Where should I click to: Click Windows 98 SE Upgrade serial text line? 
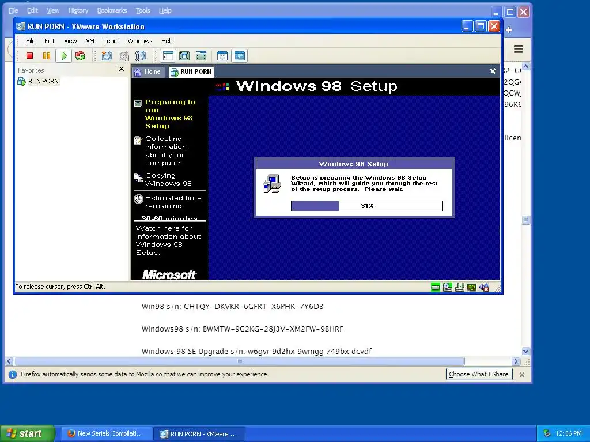[256, 352]
